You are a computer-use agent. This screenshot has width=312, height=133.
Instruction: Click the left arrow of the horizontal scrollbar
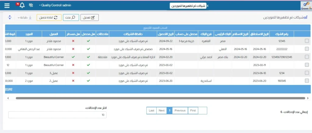tap(8, 98)
